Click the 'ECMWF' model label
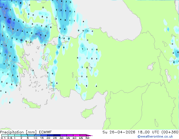The width and height of the screenshot is (179, 139). [x=45, y=132]
